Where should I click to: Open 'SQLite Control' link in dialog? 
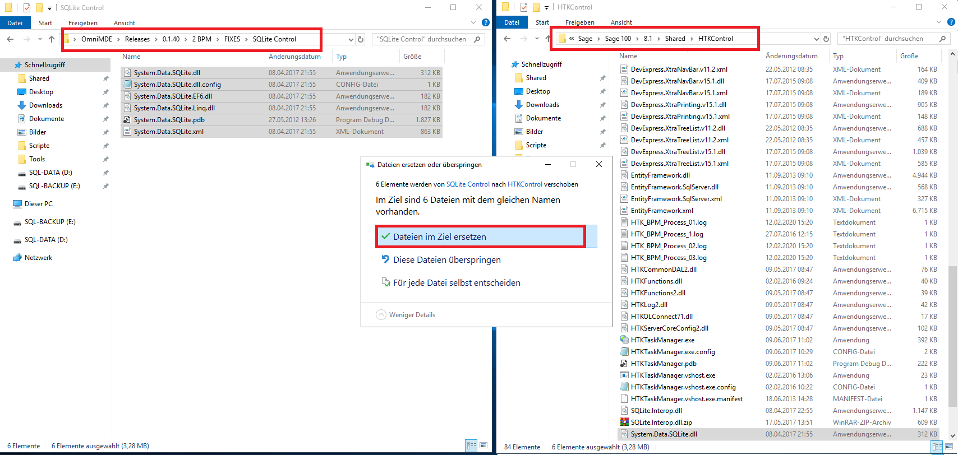tap(468, 184)
